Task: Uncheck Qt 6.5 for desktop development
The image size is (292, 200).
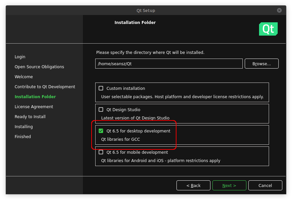Action: 101,131
